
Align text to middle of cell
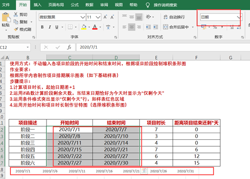click(x=131, y=17)
